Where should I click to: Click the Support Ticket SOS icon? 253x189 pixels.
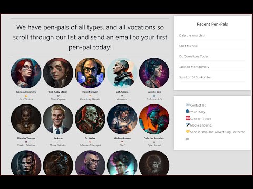pos(188,118)
